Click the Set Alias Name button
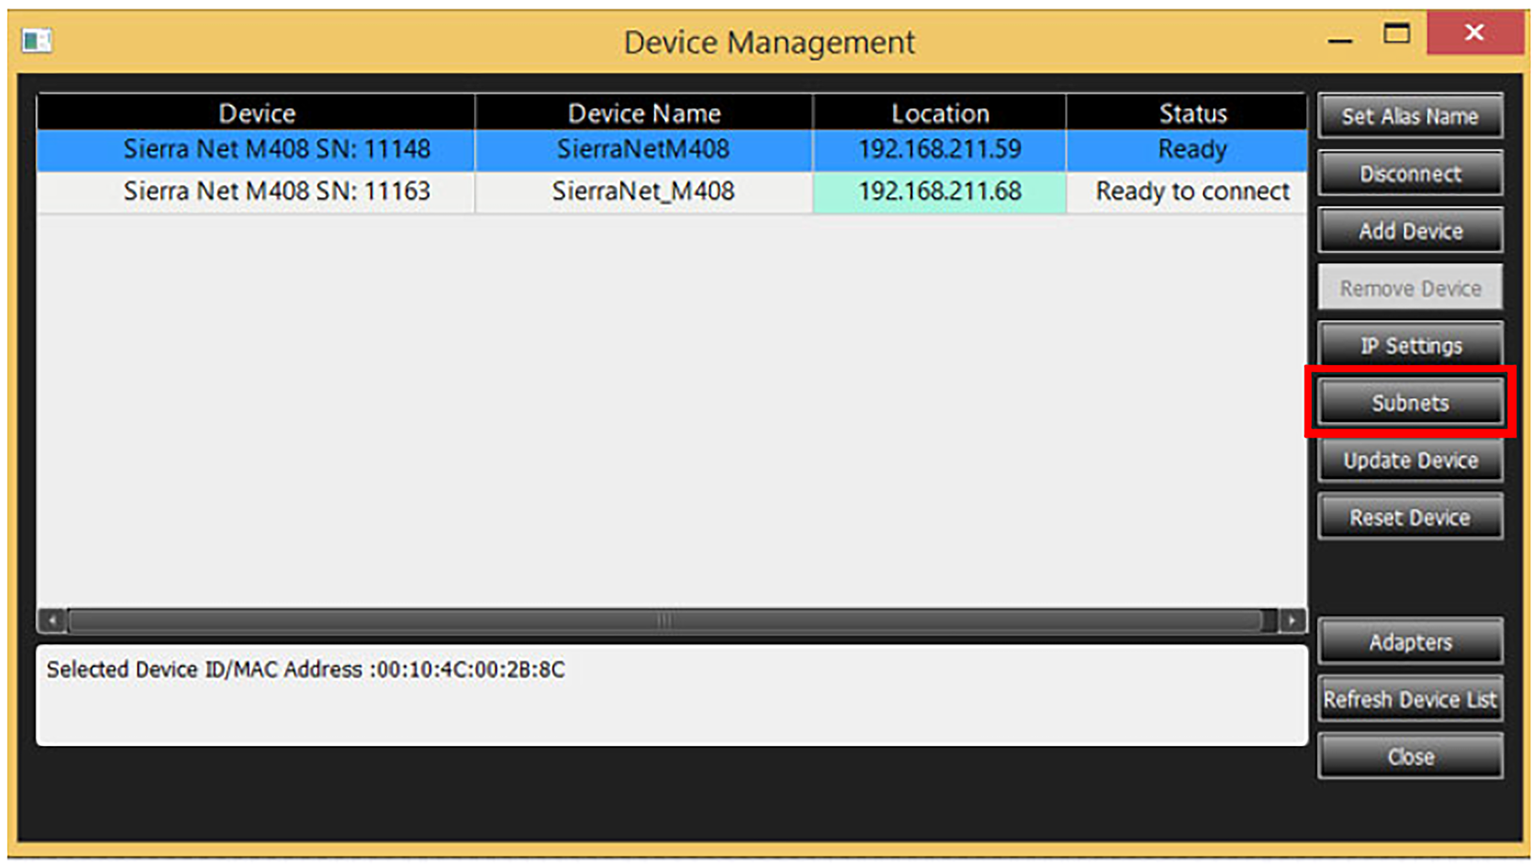The height and width of the screenshot is (867, 1538). click(x=1410, y=115)
